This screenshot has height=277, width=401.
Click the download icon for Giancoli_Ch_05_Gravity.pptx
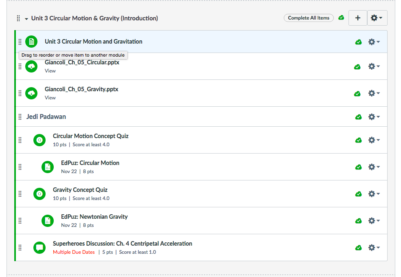coord(31,93)
